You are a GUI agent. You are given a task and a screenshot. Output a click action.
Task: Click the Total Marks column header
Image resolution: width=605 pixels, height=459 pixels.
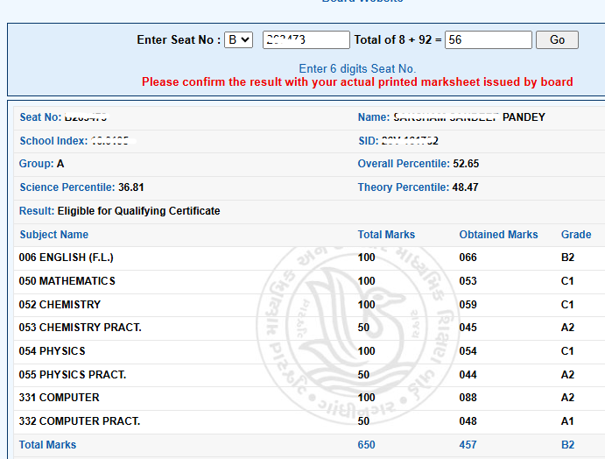pyautogui.click(x=386, y=235)
